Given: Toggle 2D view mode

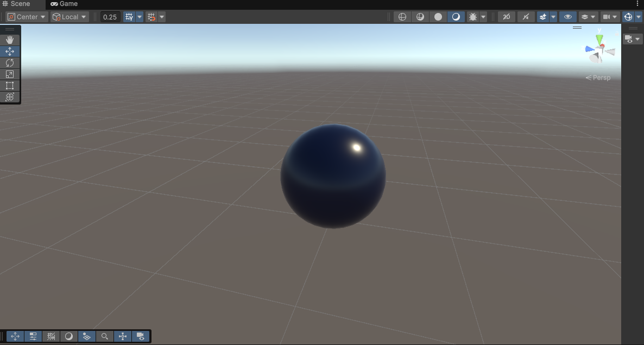Looking at the screenshot, I should click(507, 17).
